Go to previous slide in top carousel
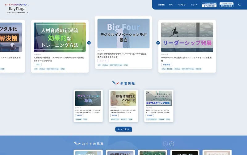Screen dimensions: 247x155 (x=89, y=43)
